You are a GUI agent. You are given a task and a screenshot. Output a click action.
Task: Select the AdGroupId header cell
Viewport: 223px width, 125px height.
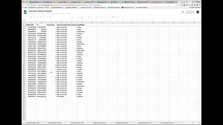(x=31, y=25)
